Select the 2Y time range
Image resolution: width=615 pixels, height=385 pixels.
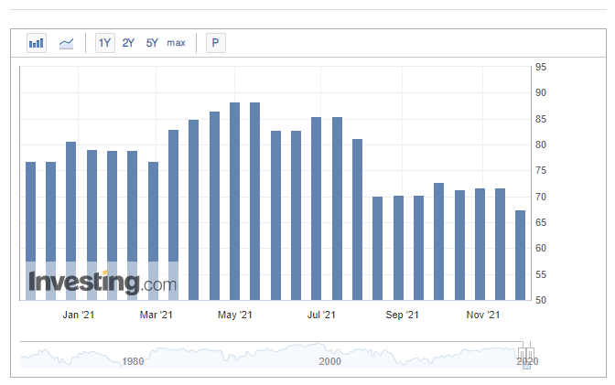[x=128, y=43]
